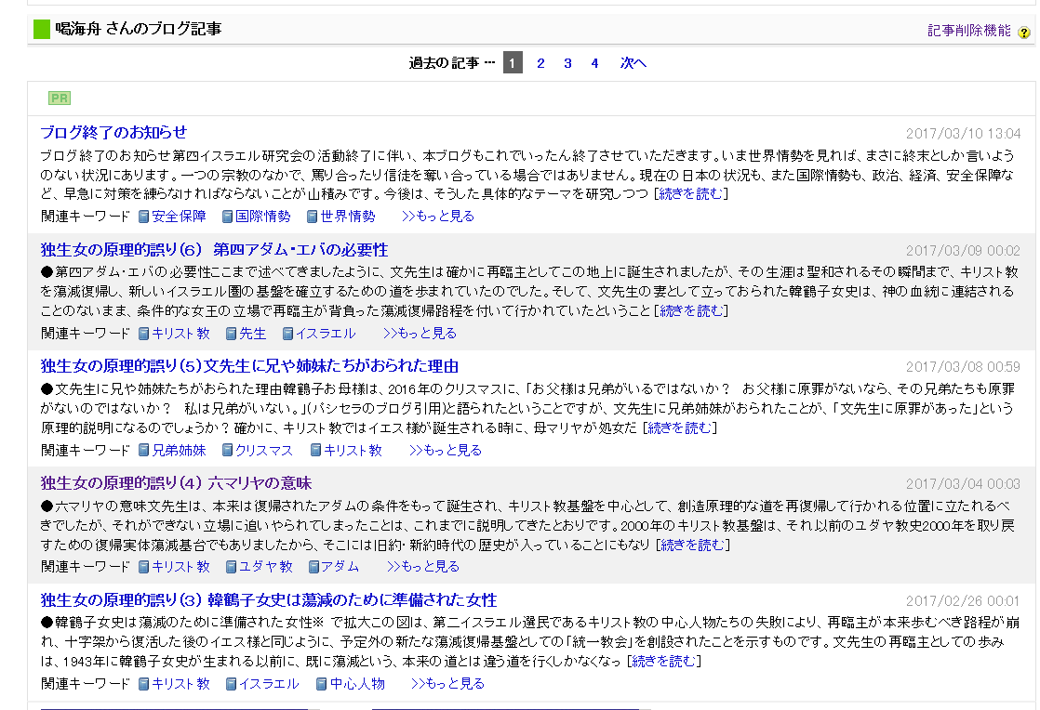The width and height of the screenshot is (1040, 710).
Task: Expand >>もっと見る after クリスマス keyword row
Action: [446, 451]
